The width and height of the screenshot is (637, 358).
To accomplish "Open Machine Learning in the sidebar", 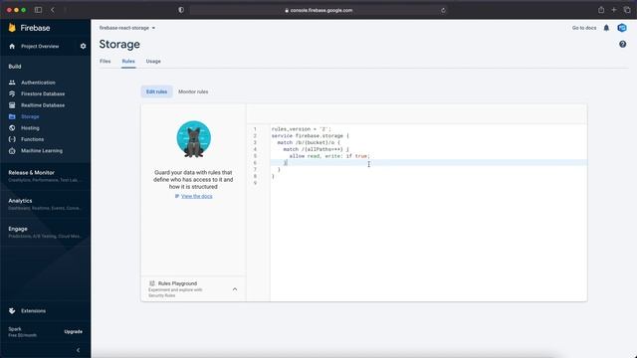I will tap(42, 150).
